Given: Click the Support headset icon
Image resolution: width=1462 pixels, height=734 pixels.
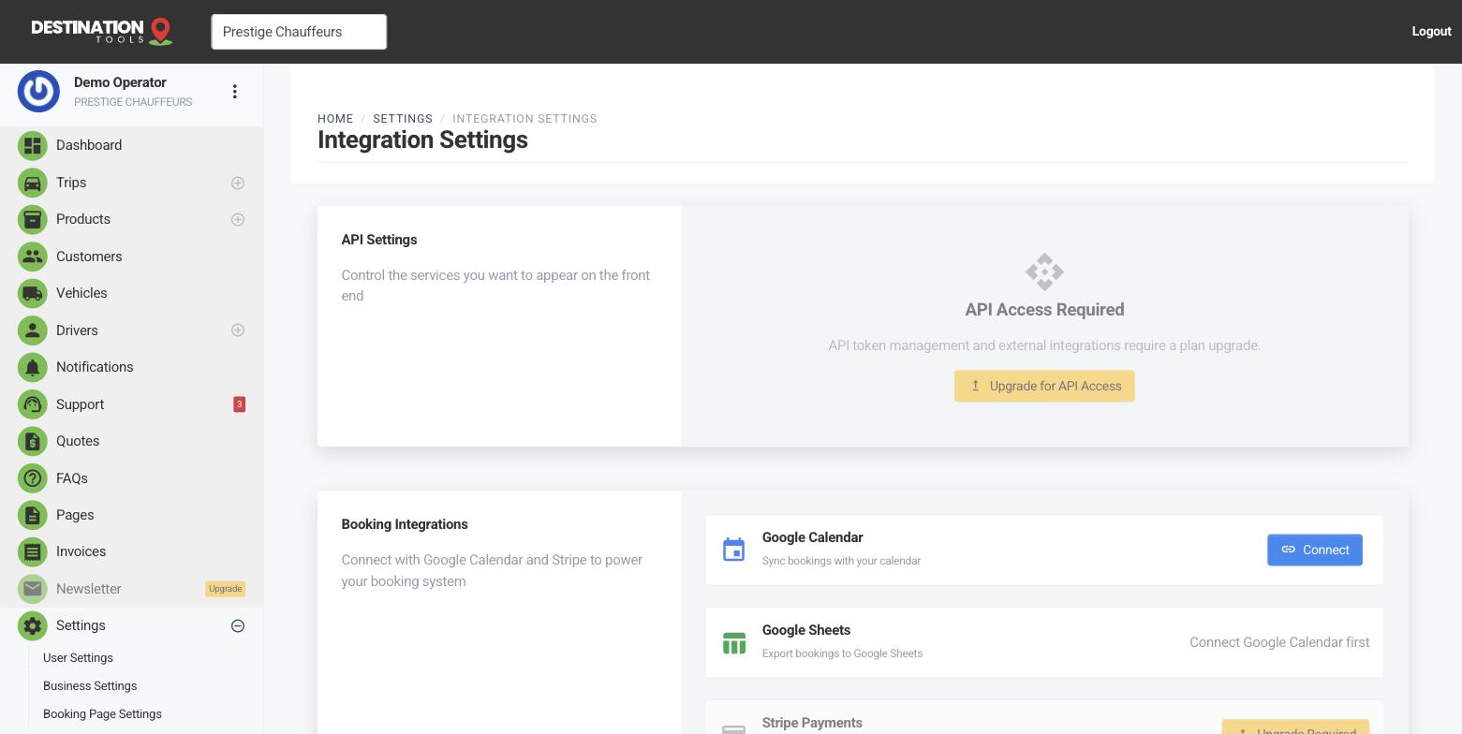Looking at the screenshot, I should [33, 404].
